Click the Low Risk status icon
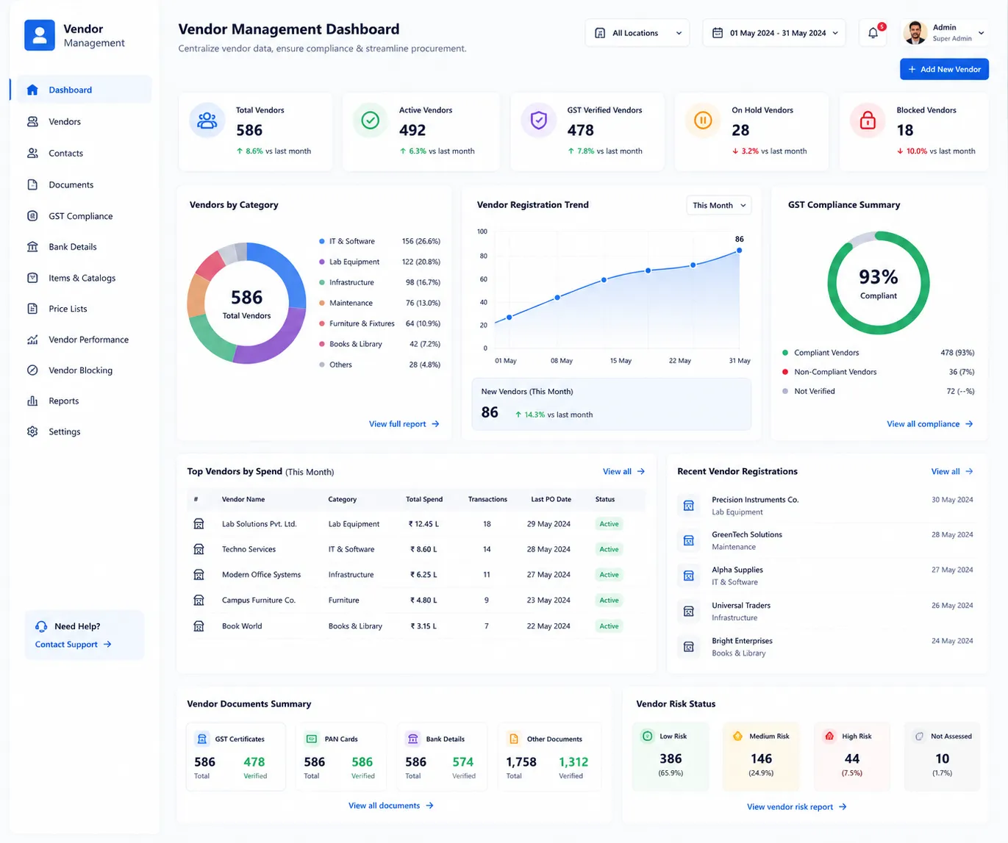Screen dimensions: 1008x843 pos(647,736)
